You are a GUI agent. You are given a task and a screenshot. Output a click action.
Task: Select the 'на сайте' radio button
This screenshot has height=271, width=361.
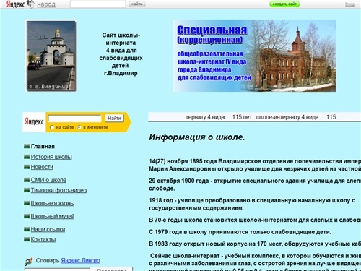coord(52,127)
